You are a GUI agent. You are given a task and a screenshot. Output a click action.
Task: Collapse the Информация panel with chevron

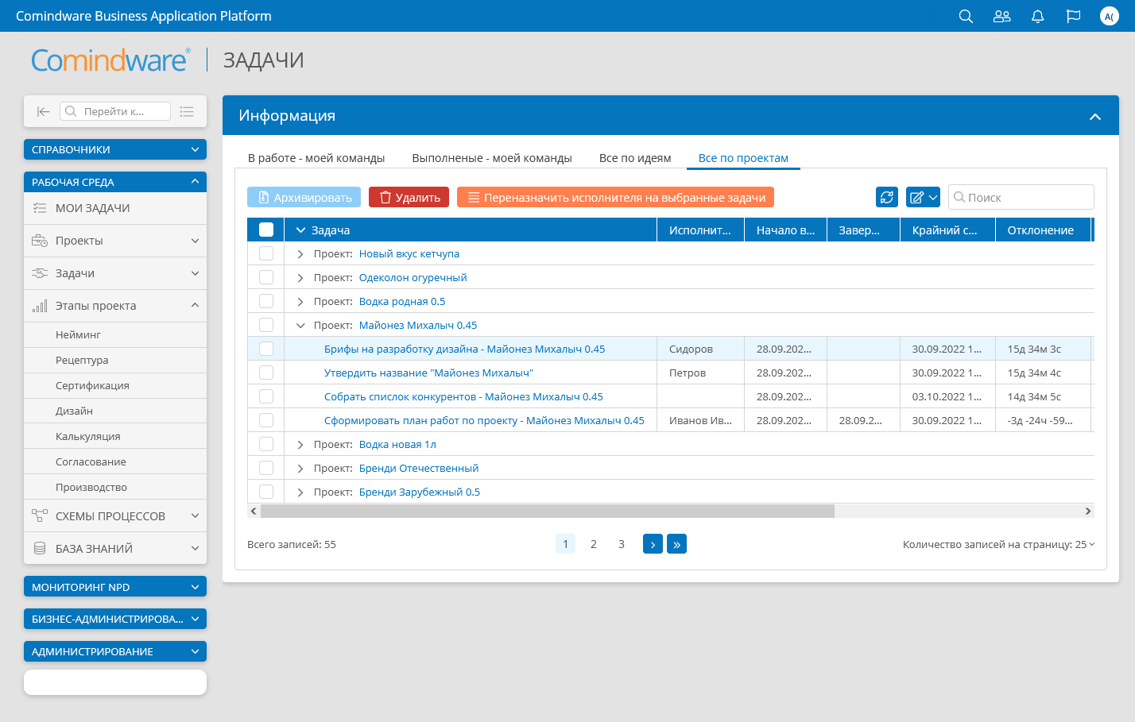[x=1095, y=116]
